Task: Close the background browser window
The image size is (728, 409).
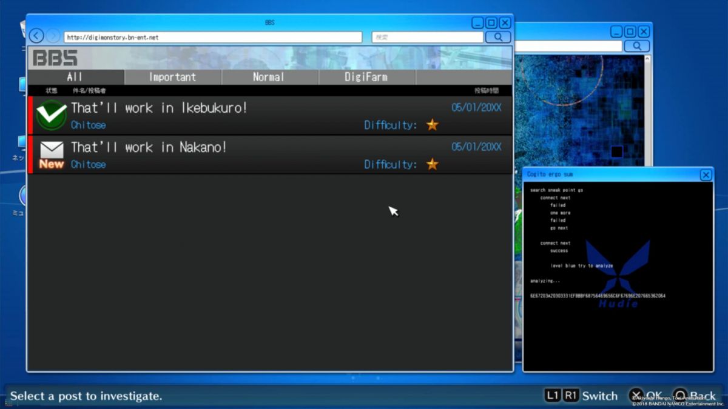Action: coord(644,32)
